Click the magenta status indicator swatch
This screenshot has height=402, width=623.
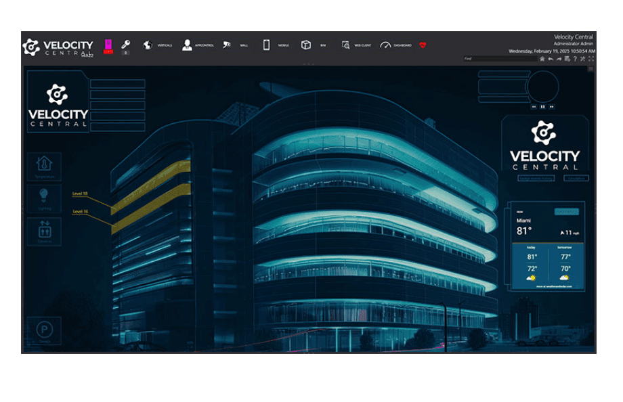[x=108, y=43]
